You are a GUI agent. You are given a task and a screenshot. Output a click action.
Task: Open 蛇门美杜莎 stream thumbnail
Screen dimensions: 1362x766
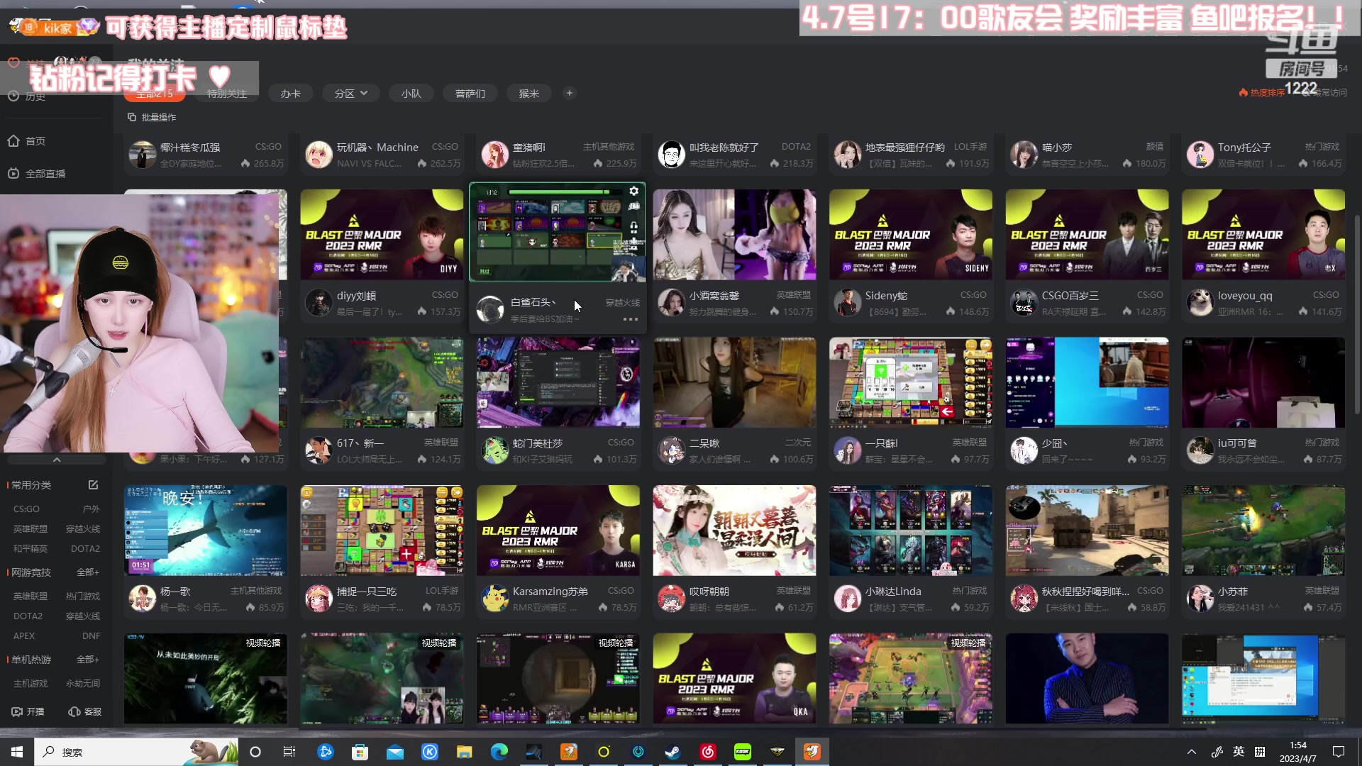pos(558,382)
